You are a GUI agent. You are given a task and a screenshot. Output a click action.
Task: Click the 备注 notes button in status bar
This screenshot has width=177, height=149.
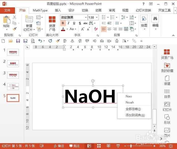(59, 146)
